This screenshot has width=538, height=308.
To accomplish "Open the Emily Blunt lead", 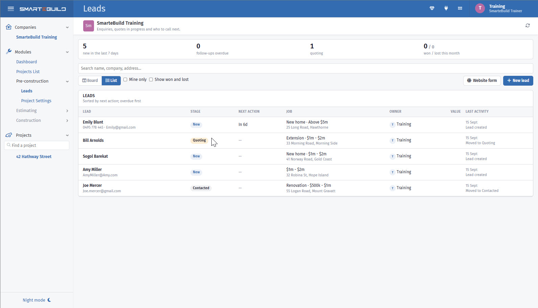I will [93, 122].
